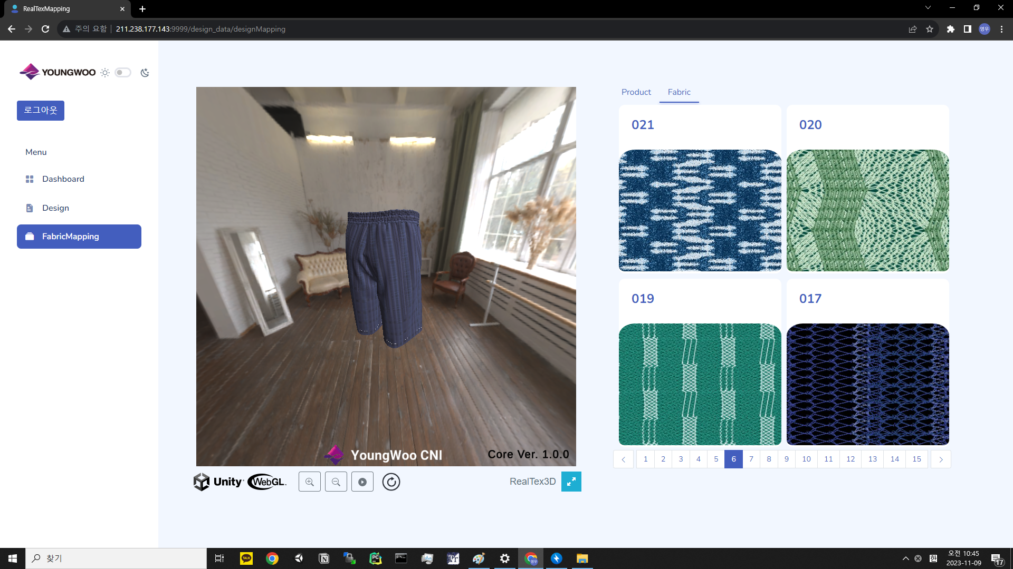Click previous page chevron in pagination
This screenshot has height=569, width=1013.
[x=623, y=459]
